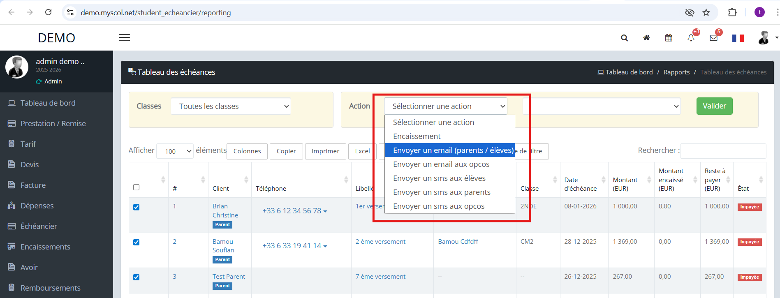This screenshot has width=780, height=298.
Task: Open the hamburger sidebar menu toggle
Action: pos(124,37)
